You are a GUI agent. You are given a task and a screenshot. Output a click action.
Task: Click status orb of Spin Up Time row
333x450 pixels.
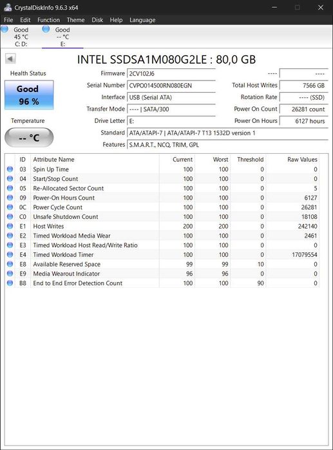pyautogui.click(x=10, y=169)
